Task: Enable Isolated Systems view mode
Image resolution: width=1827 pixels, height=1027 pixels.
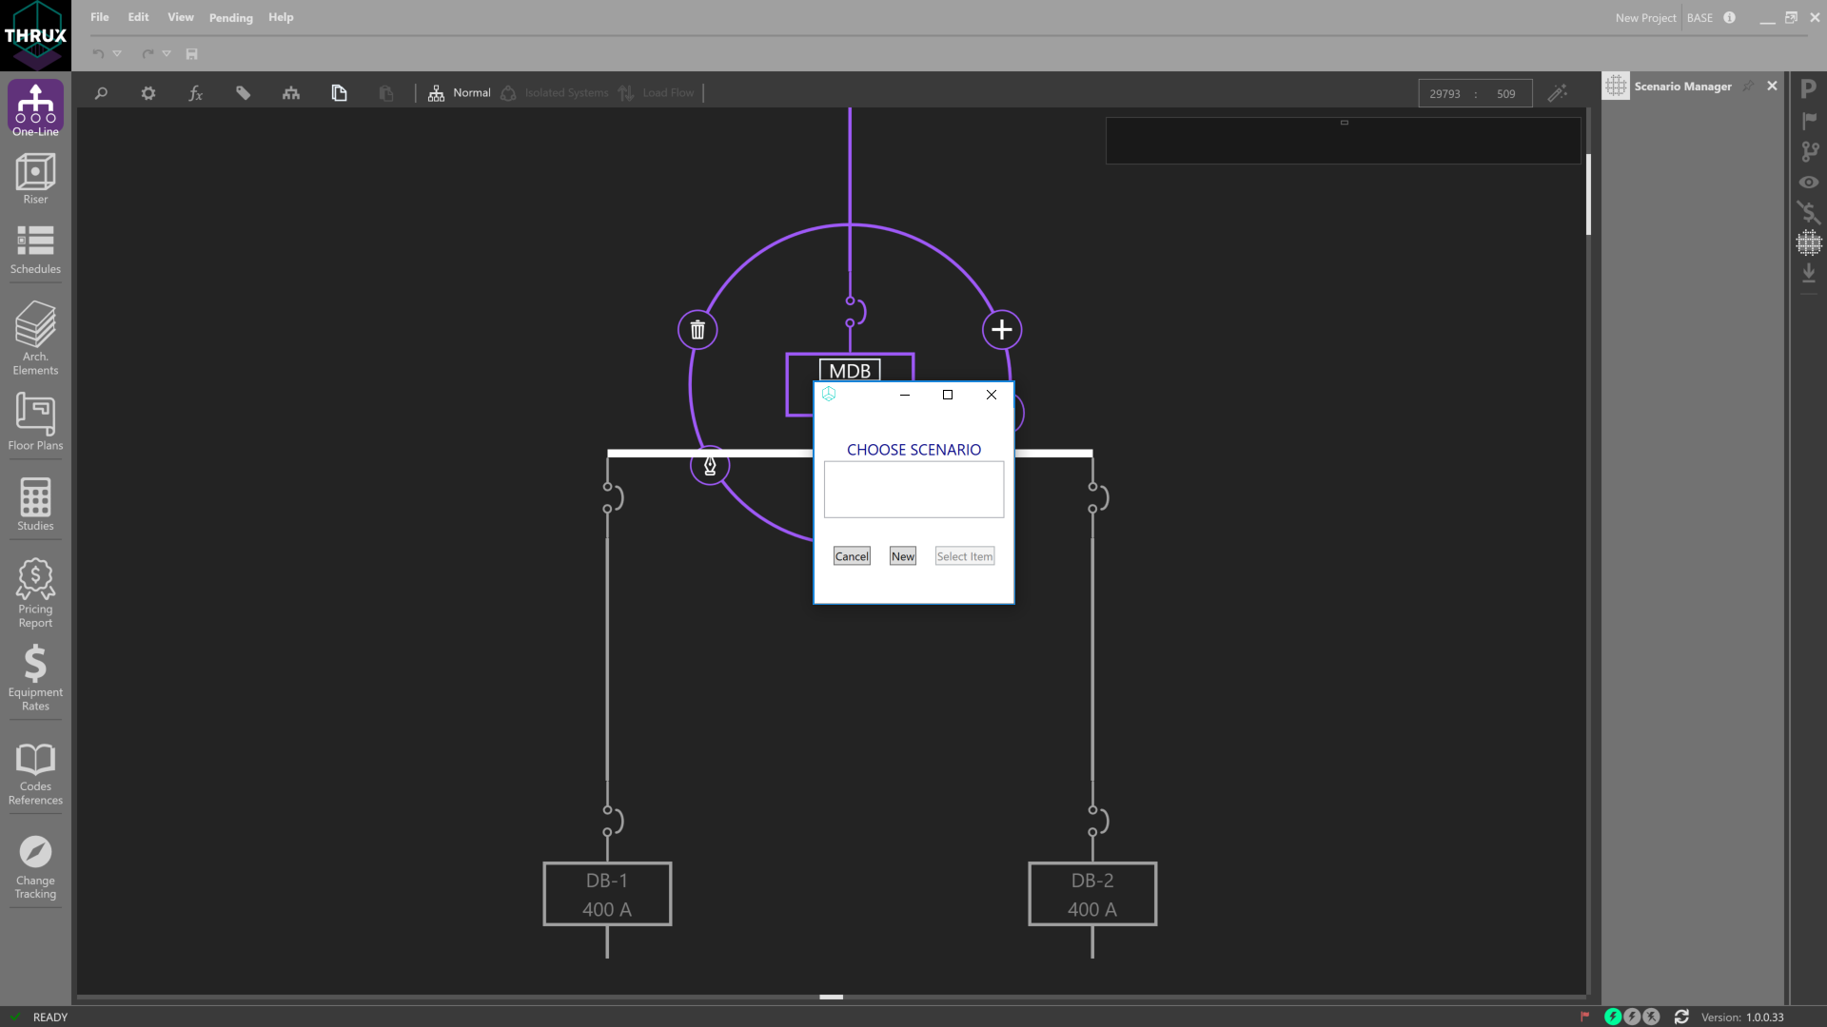Action: (x=555, y=92)
